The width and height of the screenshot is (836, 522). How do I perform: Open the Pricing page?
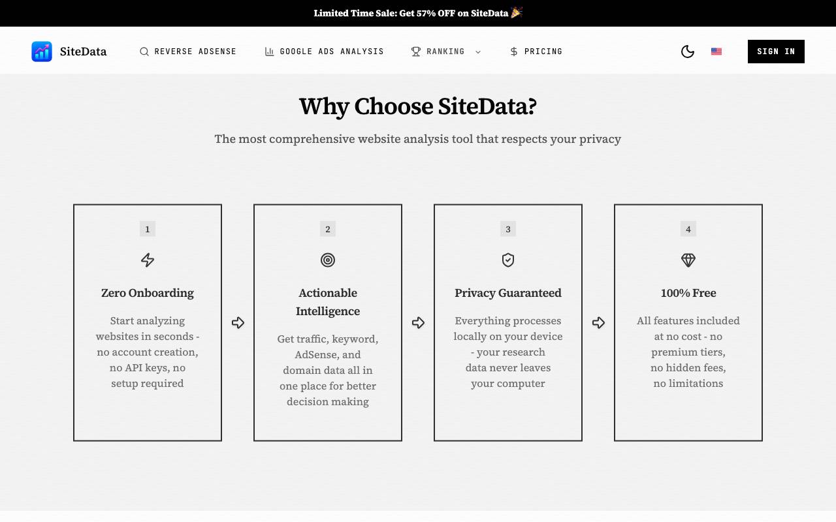536,52
